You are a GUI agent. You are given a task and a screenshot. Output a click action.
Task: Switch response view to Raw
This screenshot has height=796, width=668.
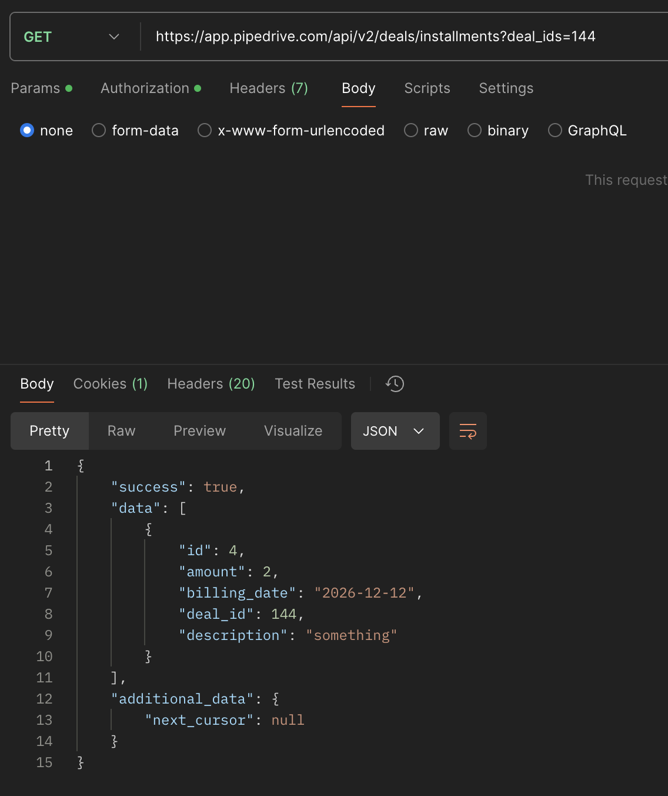[121, 431]
